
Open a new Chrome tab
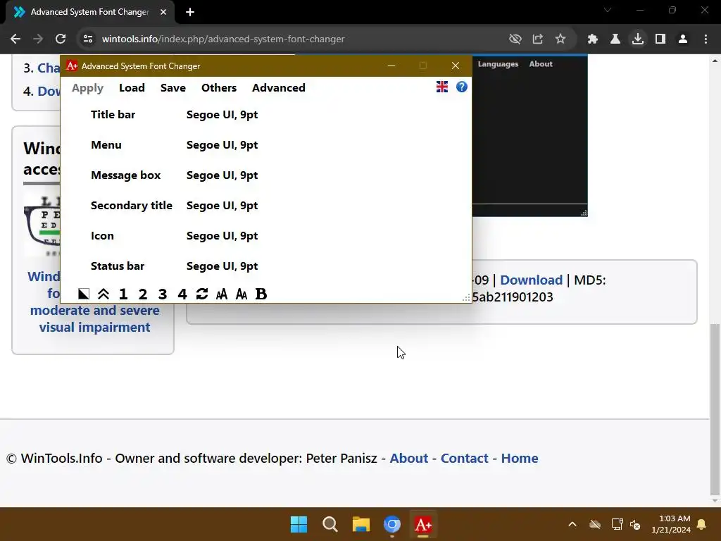(x=190, y=12)
